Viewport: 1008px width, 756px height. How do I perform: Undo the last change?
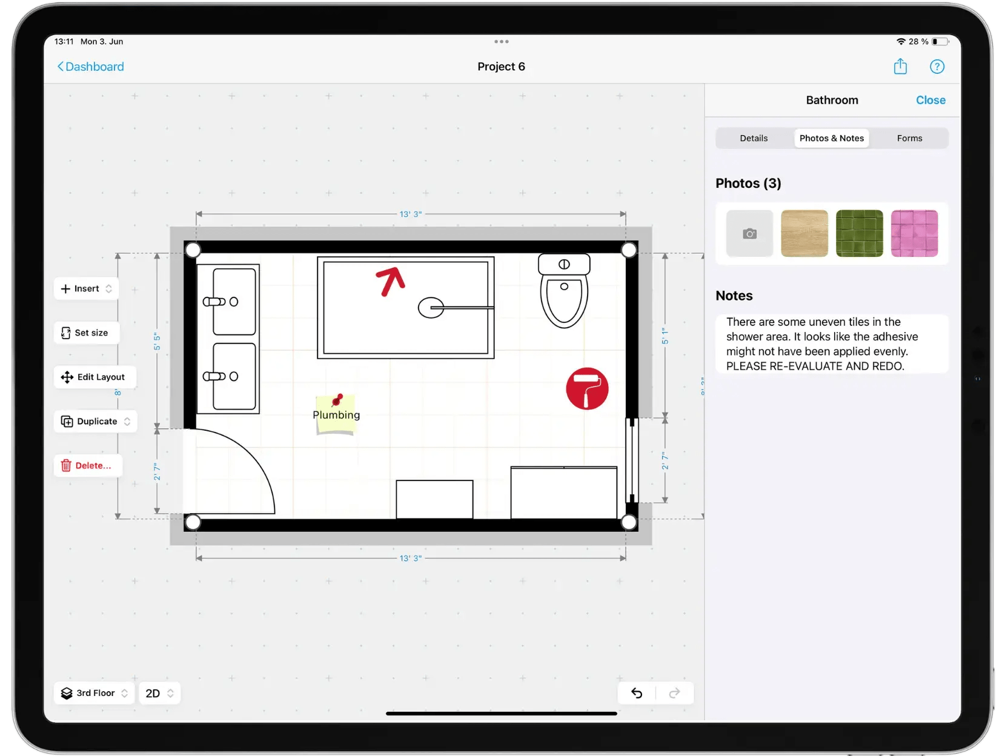(636, 693)
